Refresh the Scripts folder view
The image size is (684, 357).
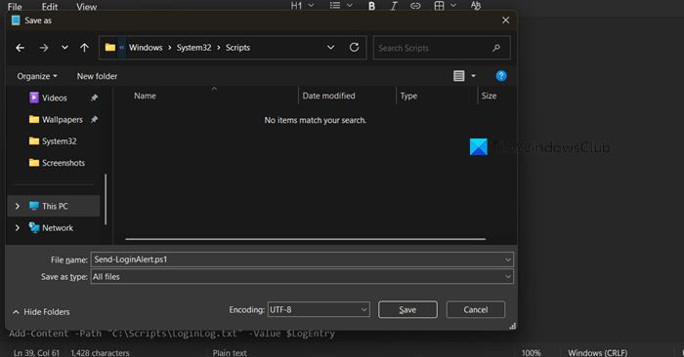354,47
